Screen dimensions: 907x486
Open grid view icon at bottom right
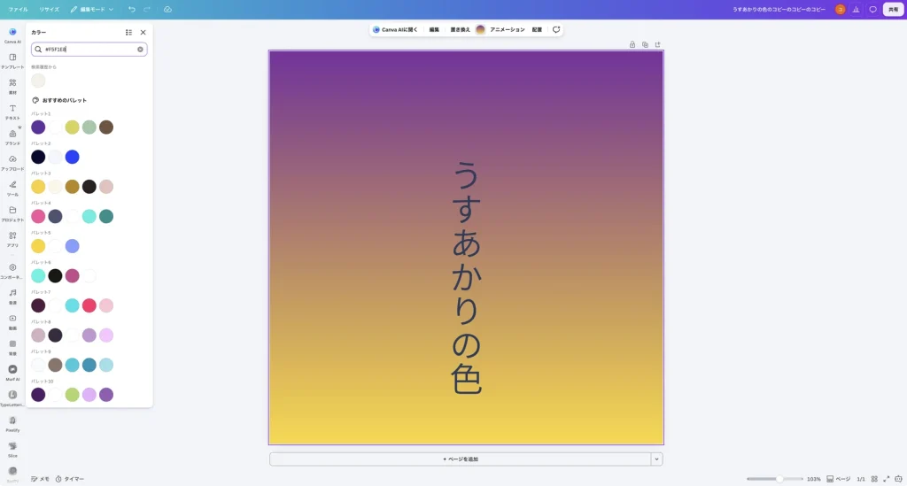pyautogui.click(x=874, y=479)
